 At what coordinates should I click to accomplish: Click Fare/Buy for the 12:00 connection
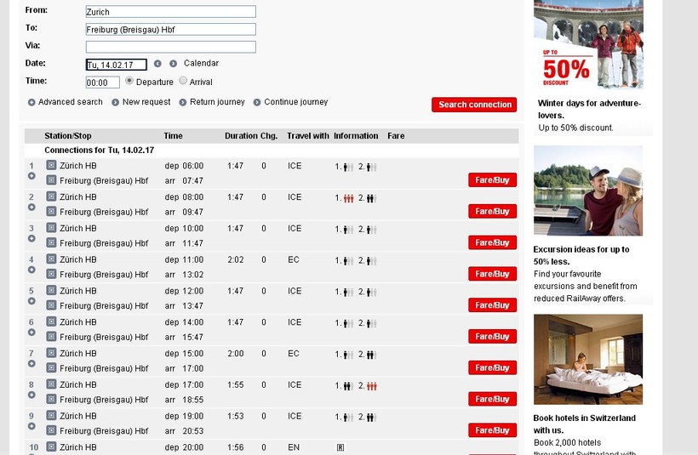492,305
